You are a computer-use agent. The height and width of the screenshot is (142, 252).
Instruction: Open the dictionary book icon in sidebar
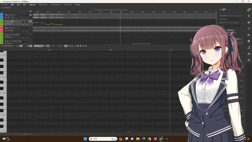point(249,41)
